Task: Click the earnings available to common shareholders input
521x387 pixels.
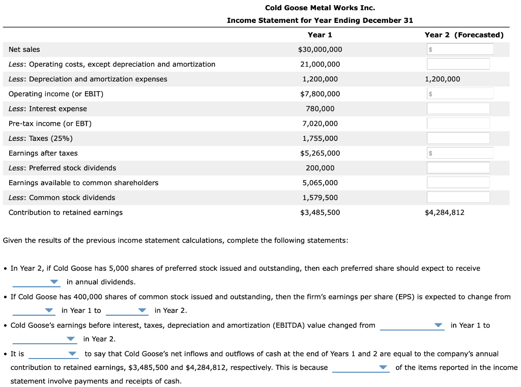Action: 458,182
